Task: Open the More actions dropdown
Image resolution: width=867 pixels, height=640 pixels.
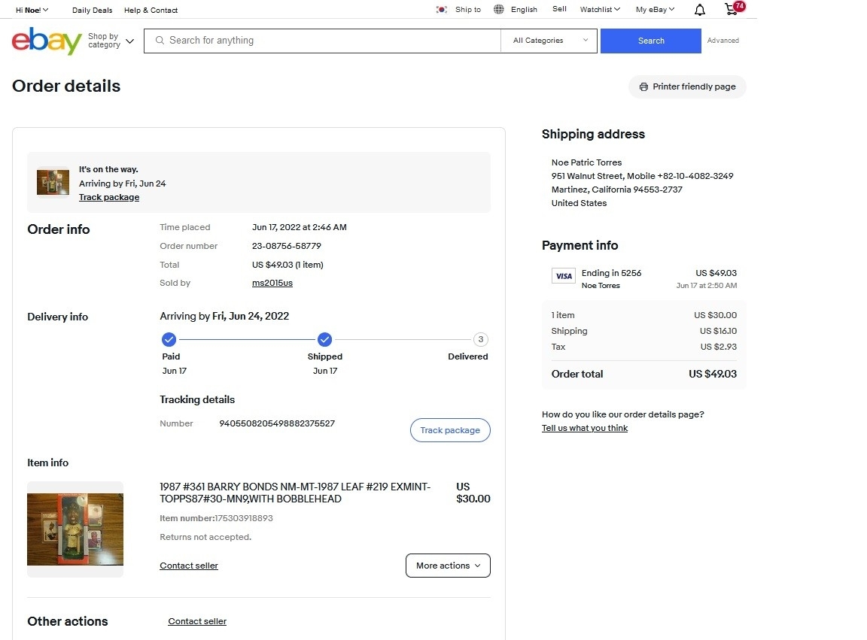Action: click(448, 566)
